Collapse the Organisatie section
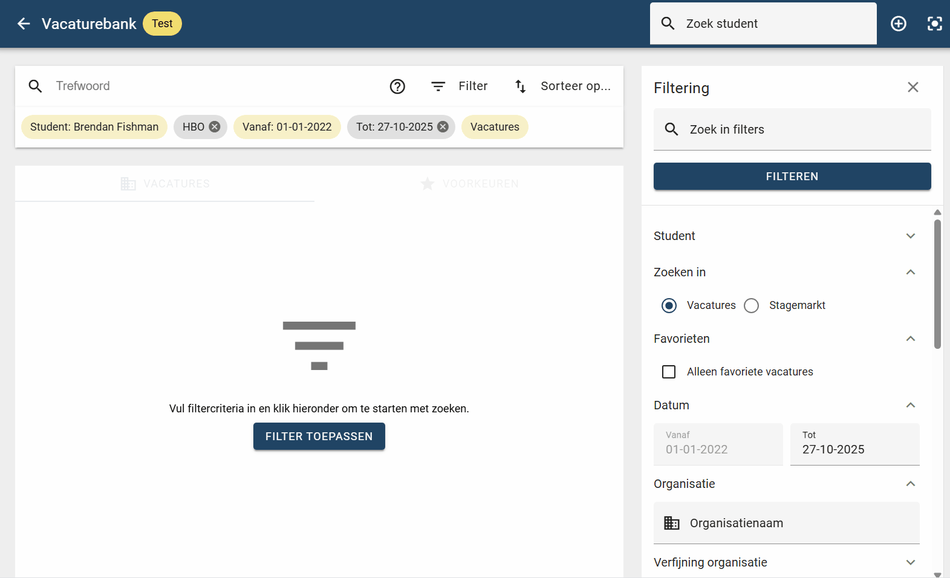950x578 pixels. click(x=787, y=484)
